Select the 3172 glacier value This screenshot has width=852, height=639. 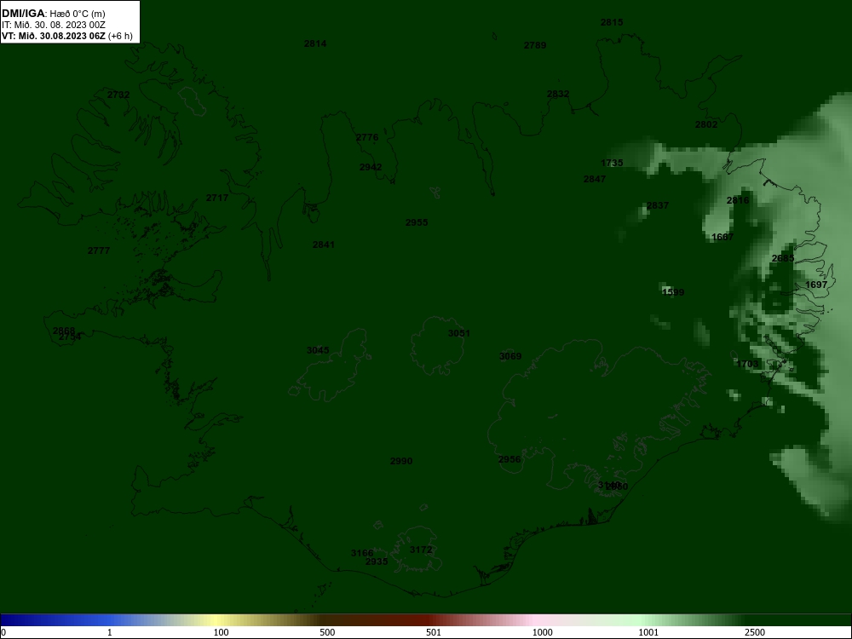tap(421, 550)
